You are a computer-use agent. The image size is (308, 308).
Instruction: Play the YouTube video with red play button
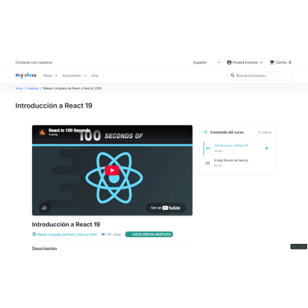point(112,170)
